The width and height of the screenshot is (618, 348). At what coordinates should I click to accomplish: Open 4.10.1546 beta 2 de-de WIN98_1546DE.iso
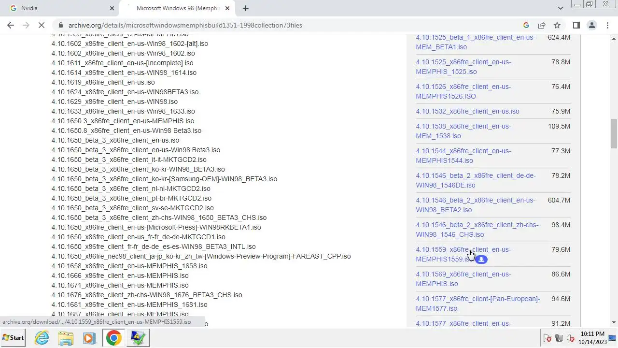click(476, 180)
